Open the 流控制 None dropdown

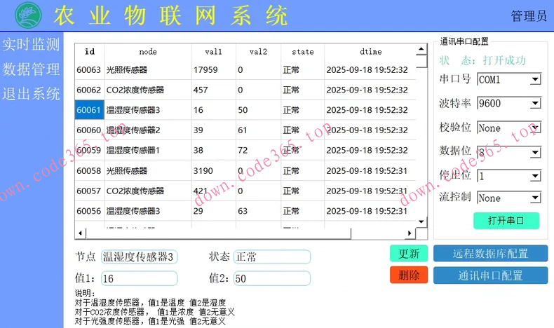509,198
